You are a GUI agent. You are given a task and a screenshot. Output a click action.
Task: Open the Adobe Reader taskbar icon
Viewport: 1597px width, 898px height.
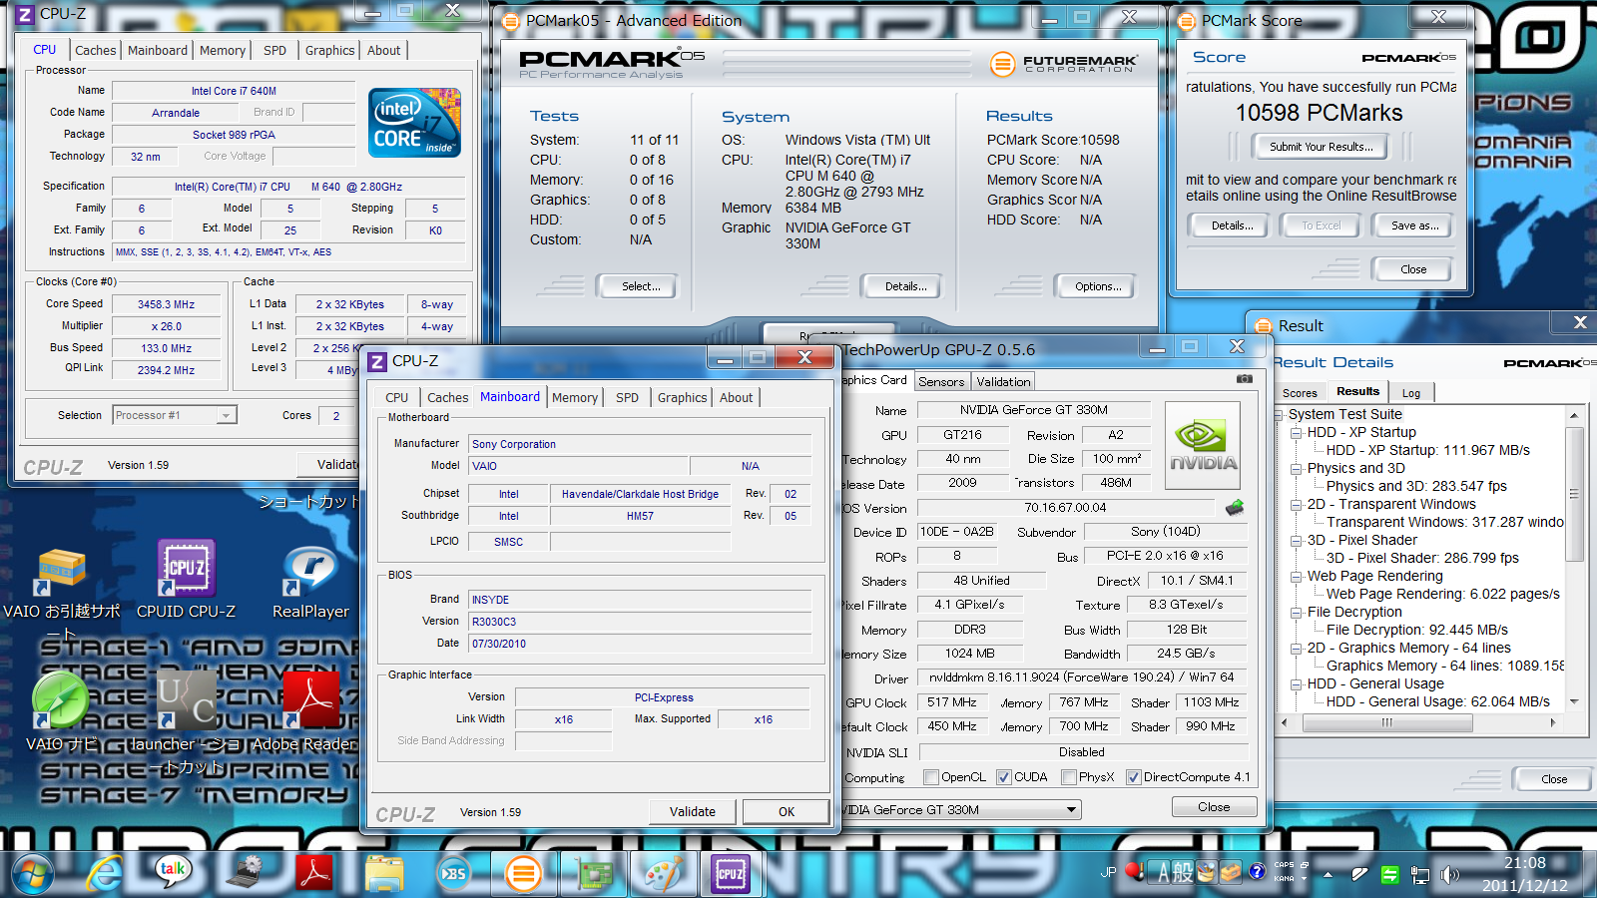point(313,873)
